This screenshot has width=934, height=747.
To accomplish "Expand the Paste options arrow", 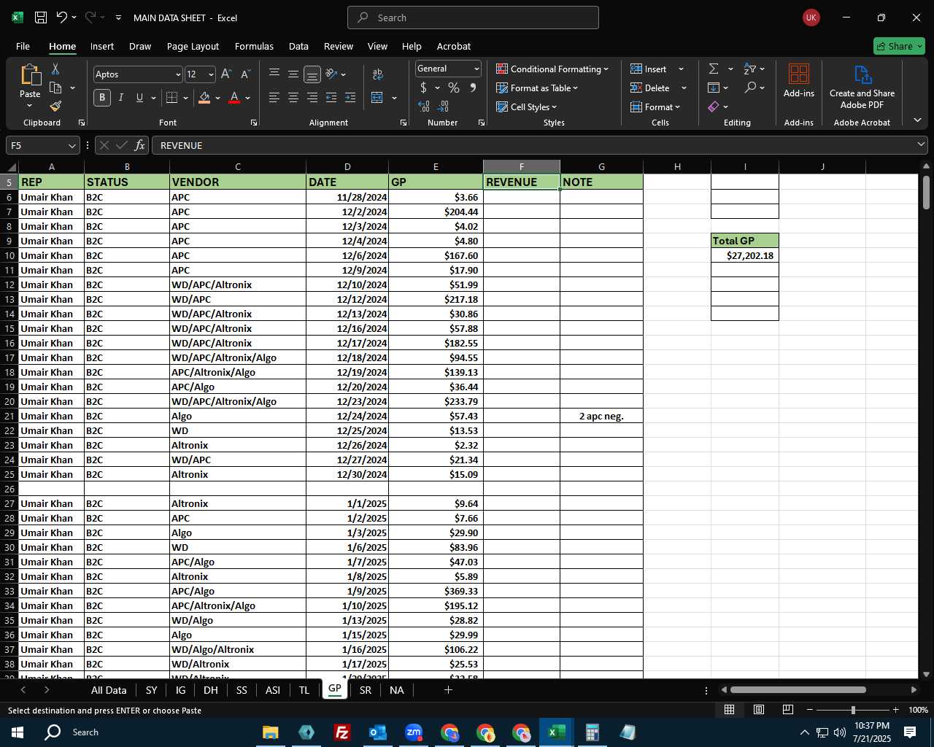I will pos(30,106).
